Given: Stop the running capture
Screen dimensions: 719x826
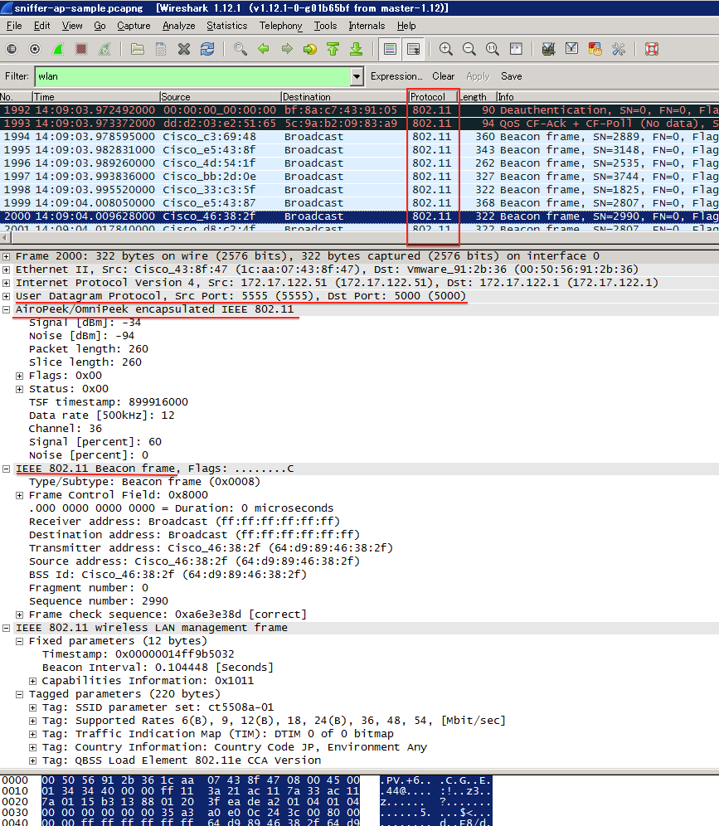Looking at the screenshot, I should (x=81, y=49).
